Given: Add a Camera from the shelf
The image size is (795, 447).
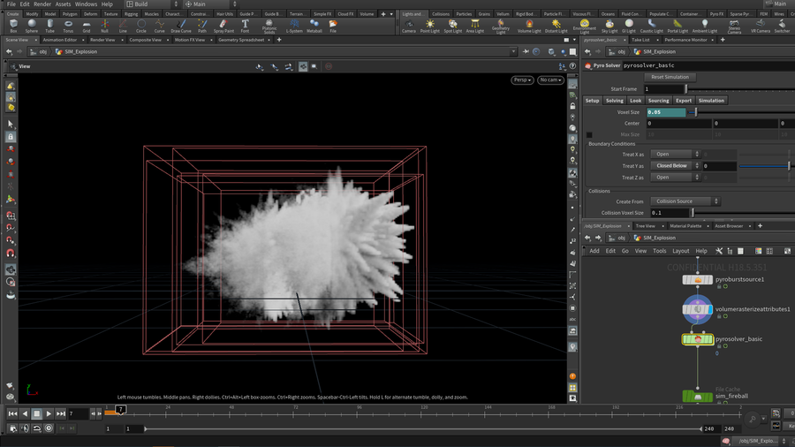Looking at the screenshot, I should tap(409, 26).
